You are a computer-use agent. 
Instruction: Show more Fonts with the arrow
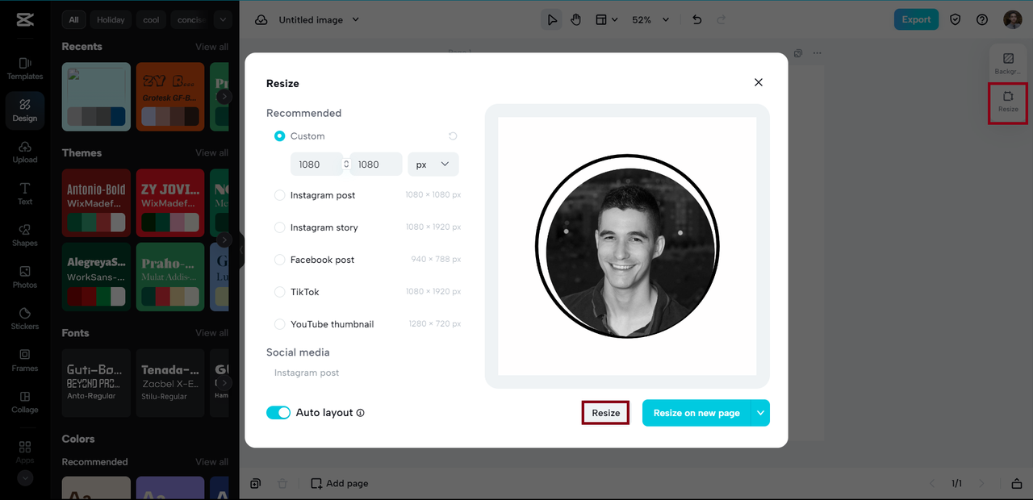tap(224, 382)
